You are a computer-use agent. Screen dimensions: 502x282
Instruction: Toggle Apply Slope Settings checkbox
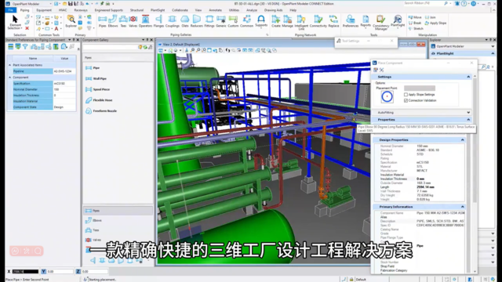point(406,95)
